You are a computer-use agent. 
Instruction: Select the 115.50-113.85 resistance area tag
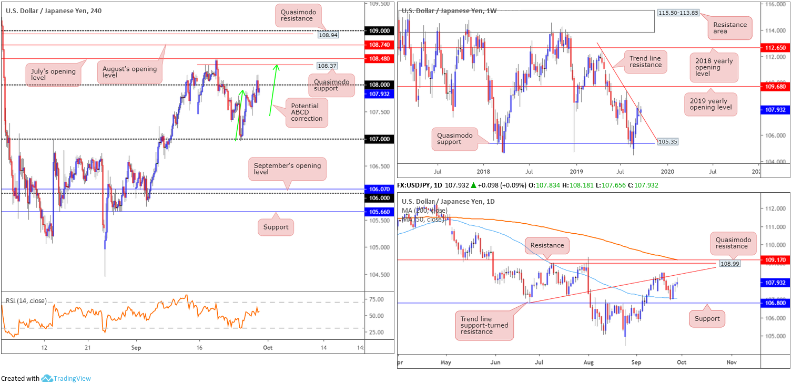pyautogui.click(x=677, y=13)
